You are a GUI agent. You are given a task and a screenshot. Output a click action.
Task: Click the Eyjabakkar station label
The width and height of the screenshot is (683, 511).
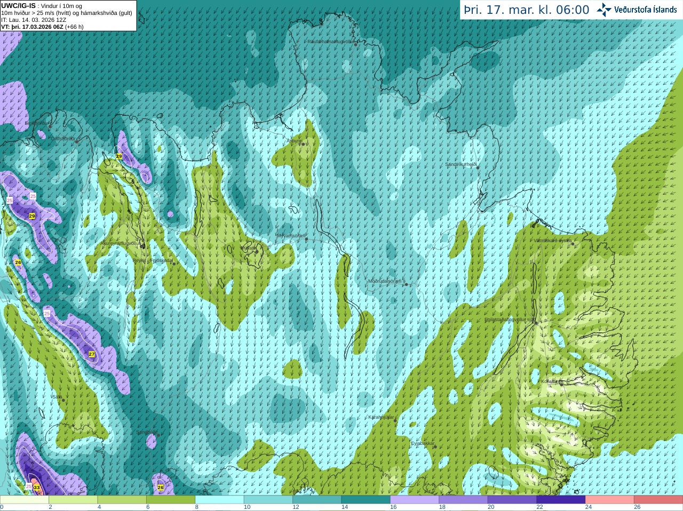[x=423, y=443]
